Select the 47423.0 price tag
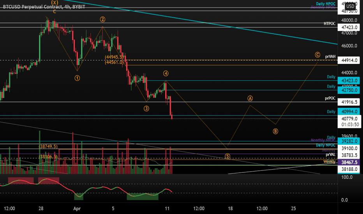Image resolution: width=363 pixels, height=214 pixels. (x=349, y=27)
